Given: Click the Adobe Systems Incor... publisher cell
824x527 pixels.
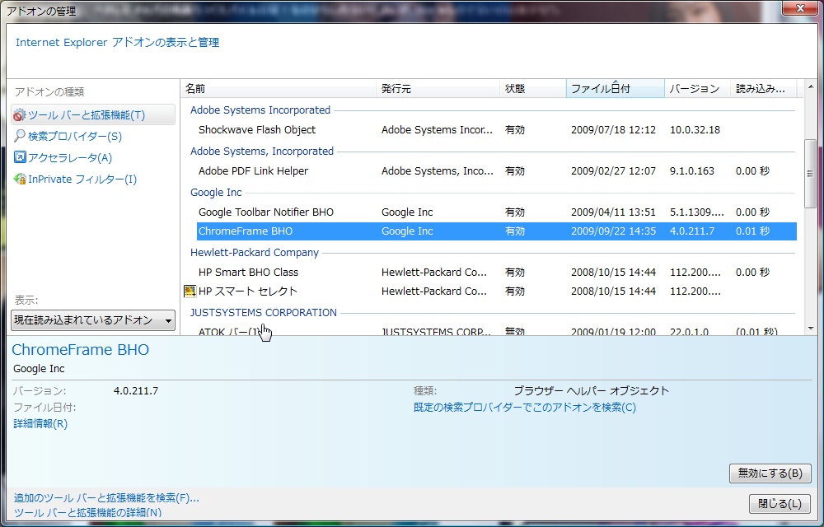Looking at the screenshot, I should pos(437,129).
